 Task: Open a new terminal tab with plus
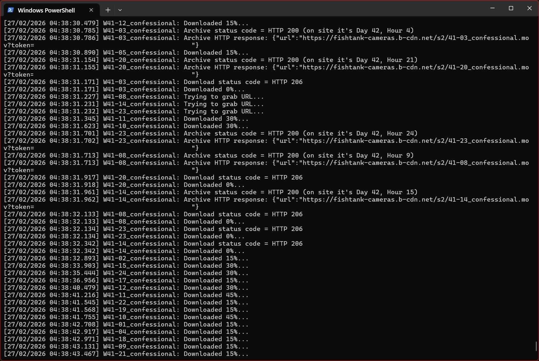pos(108,10)
